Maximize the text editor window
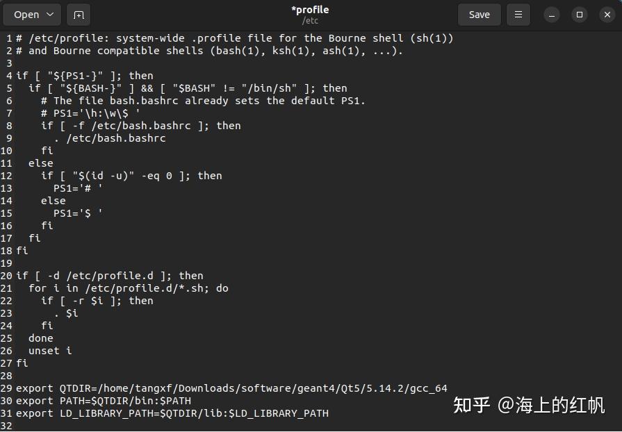 tap(578, 14)
